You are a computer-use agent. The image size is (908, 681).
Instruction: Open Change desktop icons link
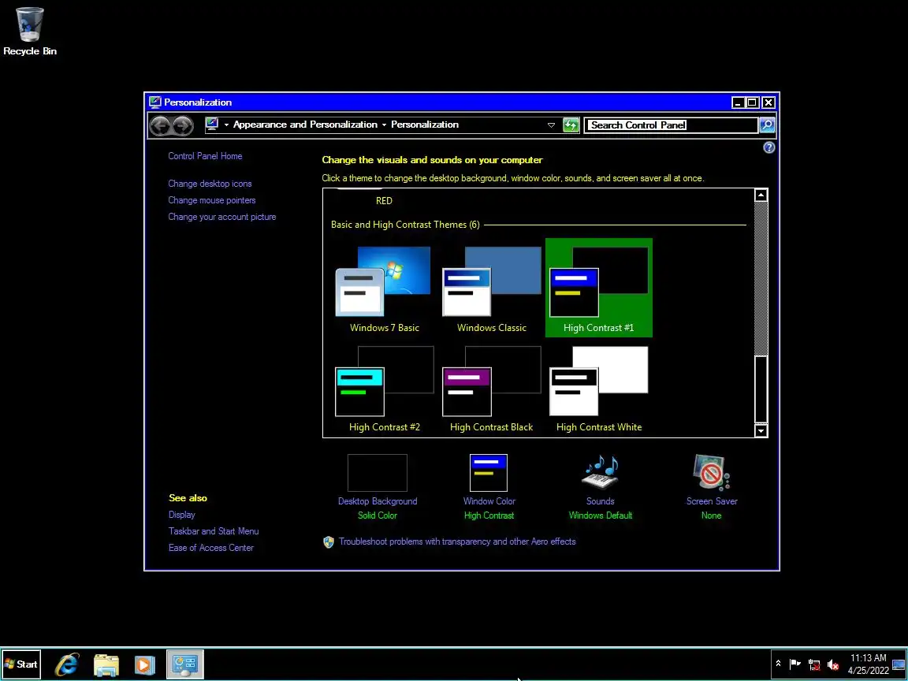(x=210, y=184)
